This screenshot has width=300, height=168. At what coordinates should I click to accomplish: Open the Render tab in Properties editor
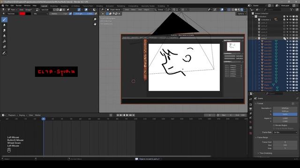(251, 105)
